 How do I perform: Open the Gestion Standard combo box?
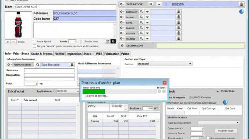(x=165, y=64)
